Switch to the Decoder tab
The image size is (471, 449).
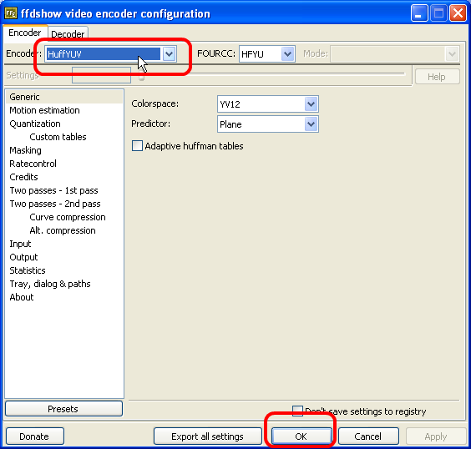[68, 34]
